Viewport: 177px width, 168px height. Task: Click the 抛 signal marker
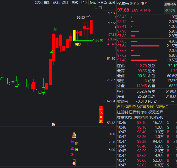pos(55,29)
